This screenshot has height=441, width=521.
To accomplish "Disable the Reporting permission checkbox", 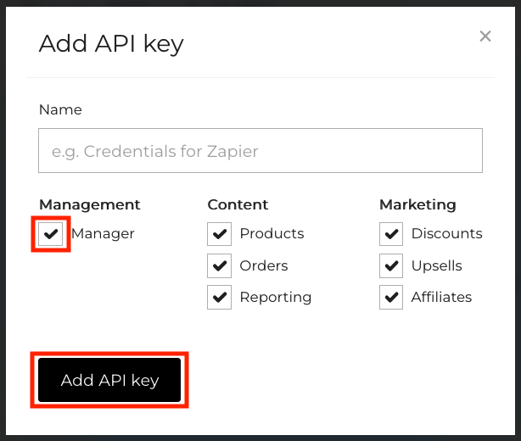I will [220, 297].
